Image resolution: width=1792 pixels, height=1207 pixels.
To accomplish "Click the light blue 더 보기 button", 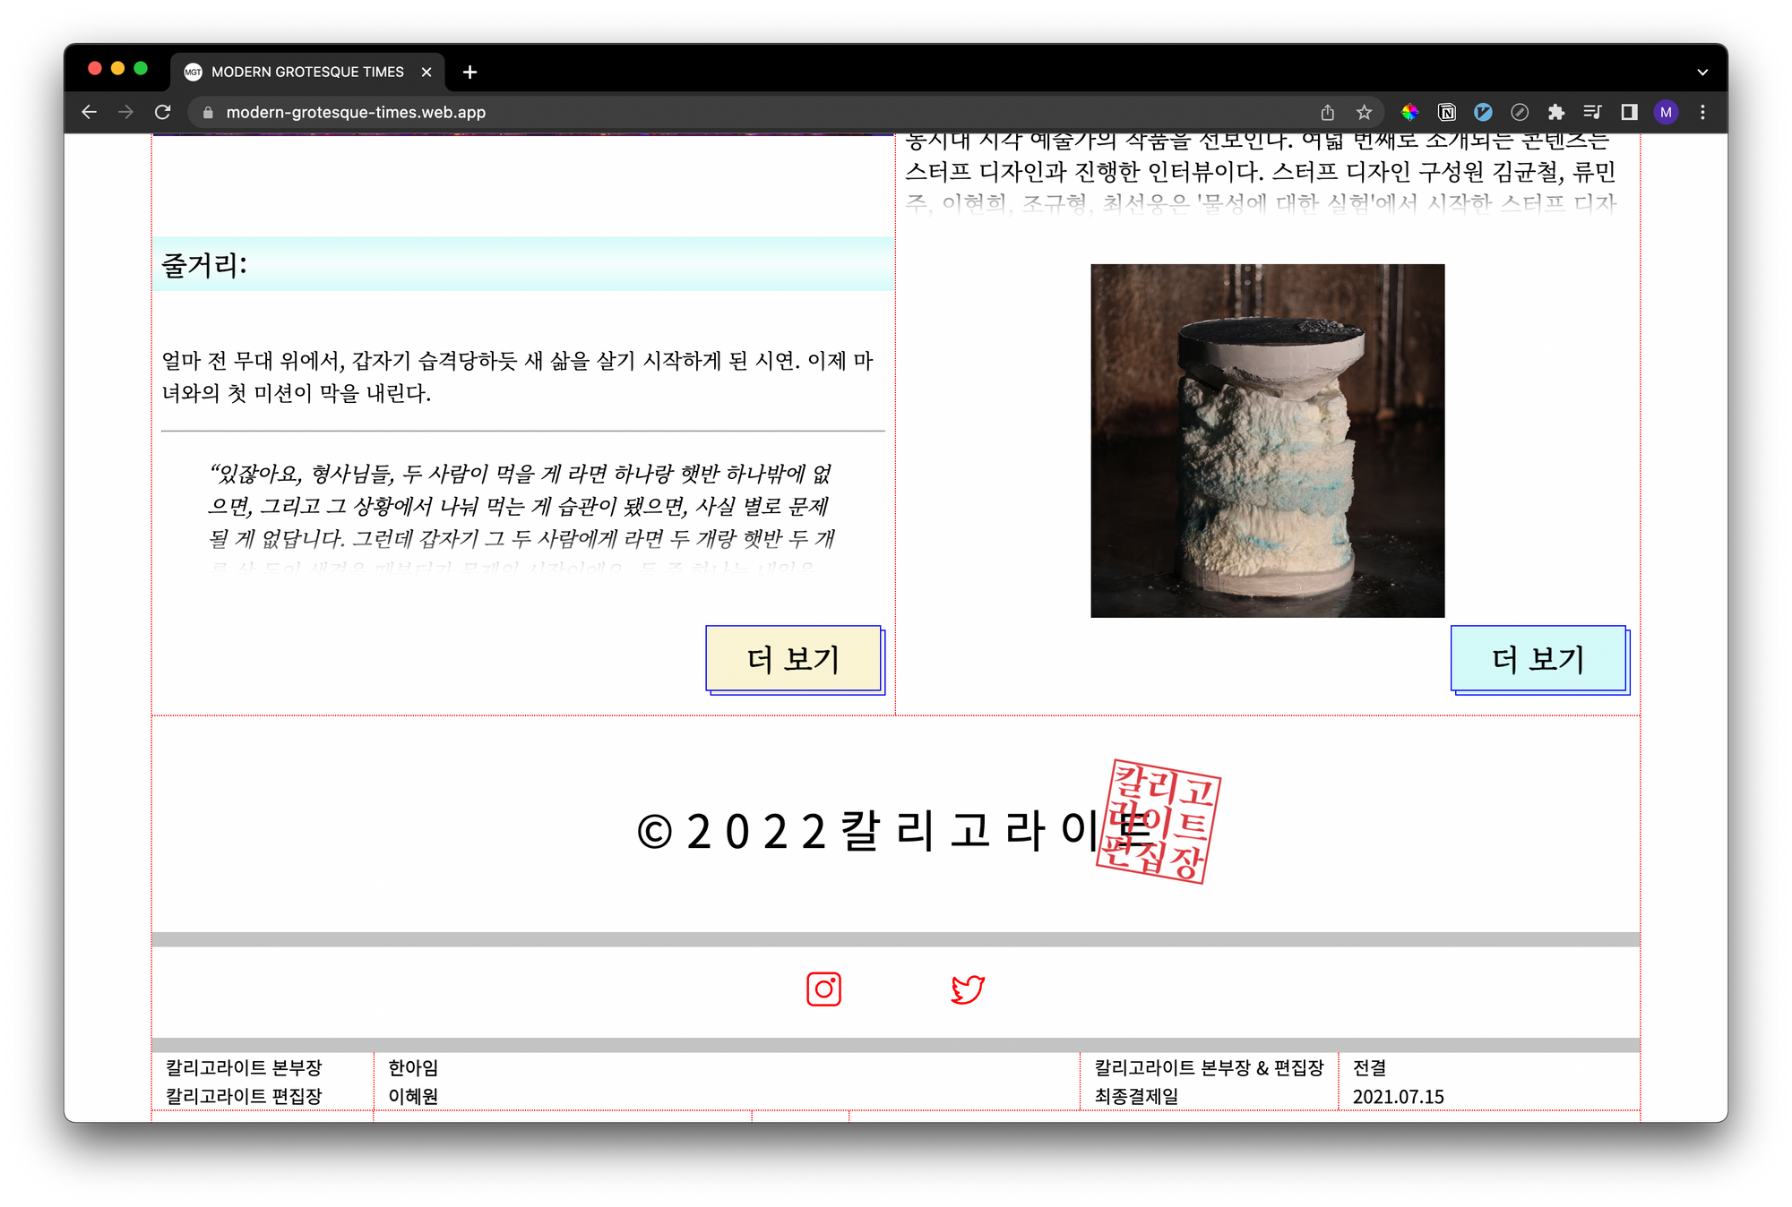I will [x=1538, y=659].
